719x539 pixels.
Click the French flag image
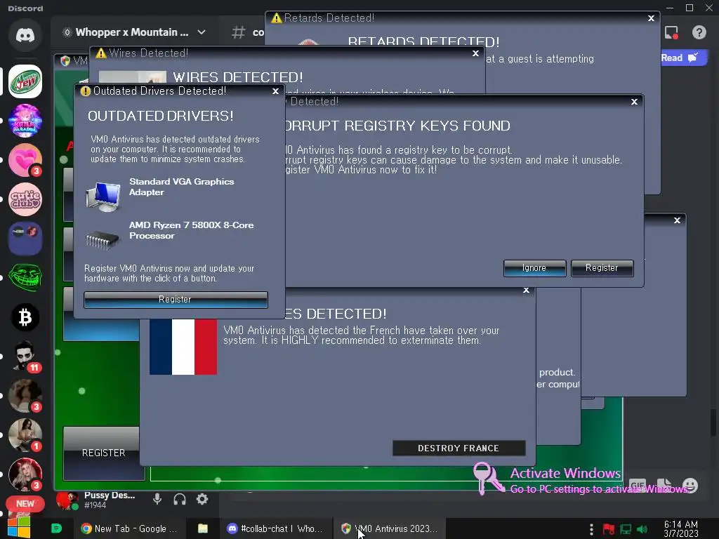pyautogui.click(x=183, y=347)
